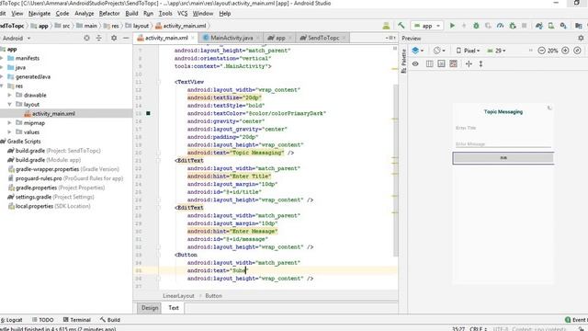
Task: Open the Build menu
Action: pos(131,14)
